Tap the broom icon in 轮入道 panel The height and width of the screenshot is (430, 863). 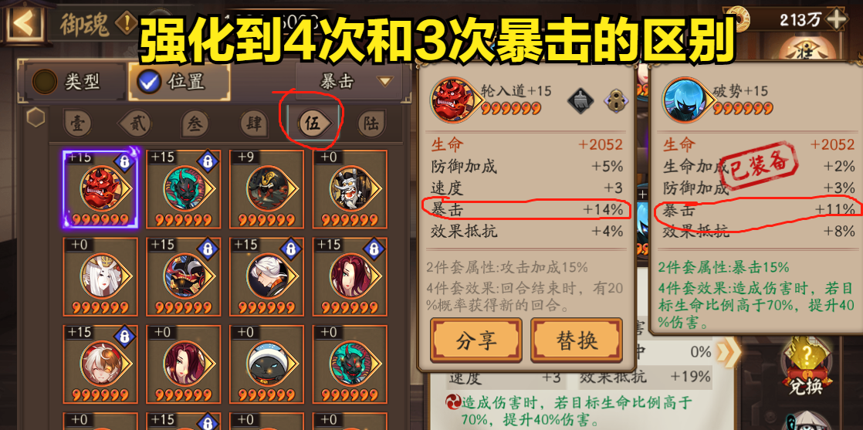pyautogui.click(x=580, y=101)
